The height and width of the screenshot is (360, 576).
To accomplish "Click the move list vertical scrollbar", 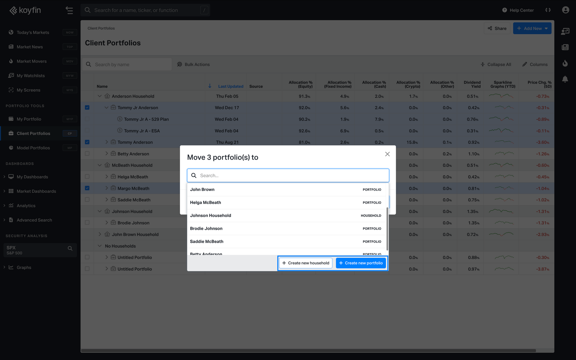I will click(387, 229).
